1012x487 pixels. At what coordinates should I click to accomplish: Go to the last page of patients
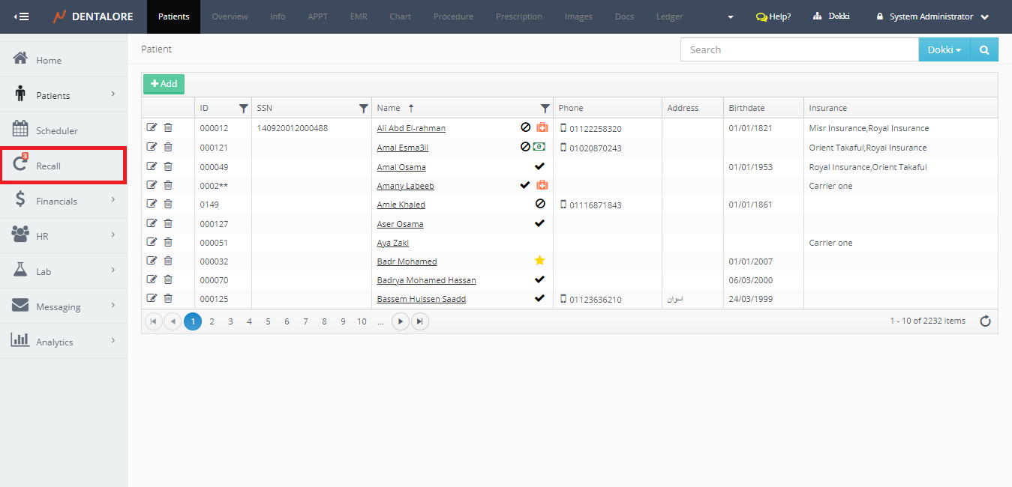tap(420, 321)
